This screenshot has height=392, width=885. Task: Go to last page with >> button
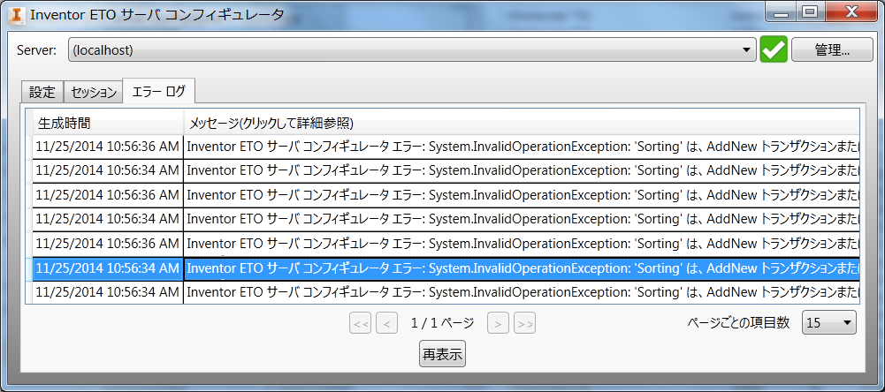click(x=525, y=323)
